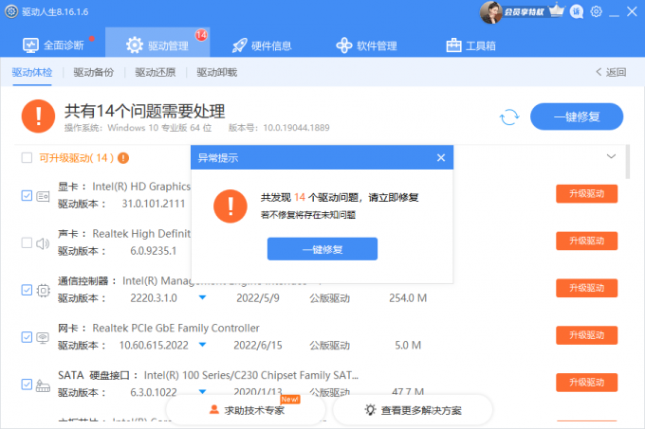
Task: Check the 声卡 Realtek driver checkbox
Action: 27,242
